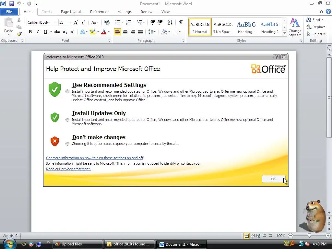Click Increase Indent icon

click(x=160, y=22)
